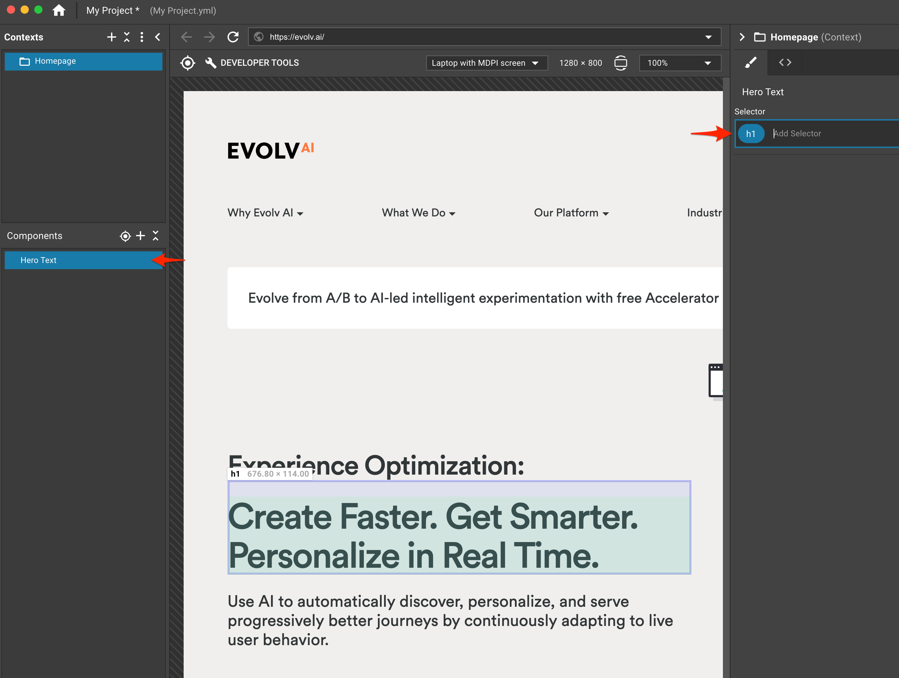Screen dimensions: 899x678
Task: Click the home icon in title bar
Action: (59, 10)
